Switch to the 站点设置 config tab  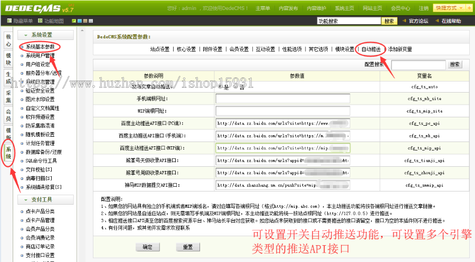pyautogui.click(x=160, y=49)
